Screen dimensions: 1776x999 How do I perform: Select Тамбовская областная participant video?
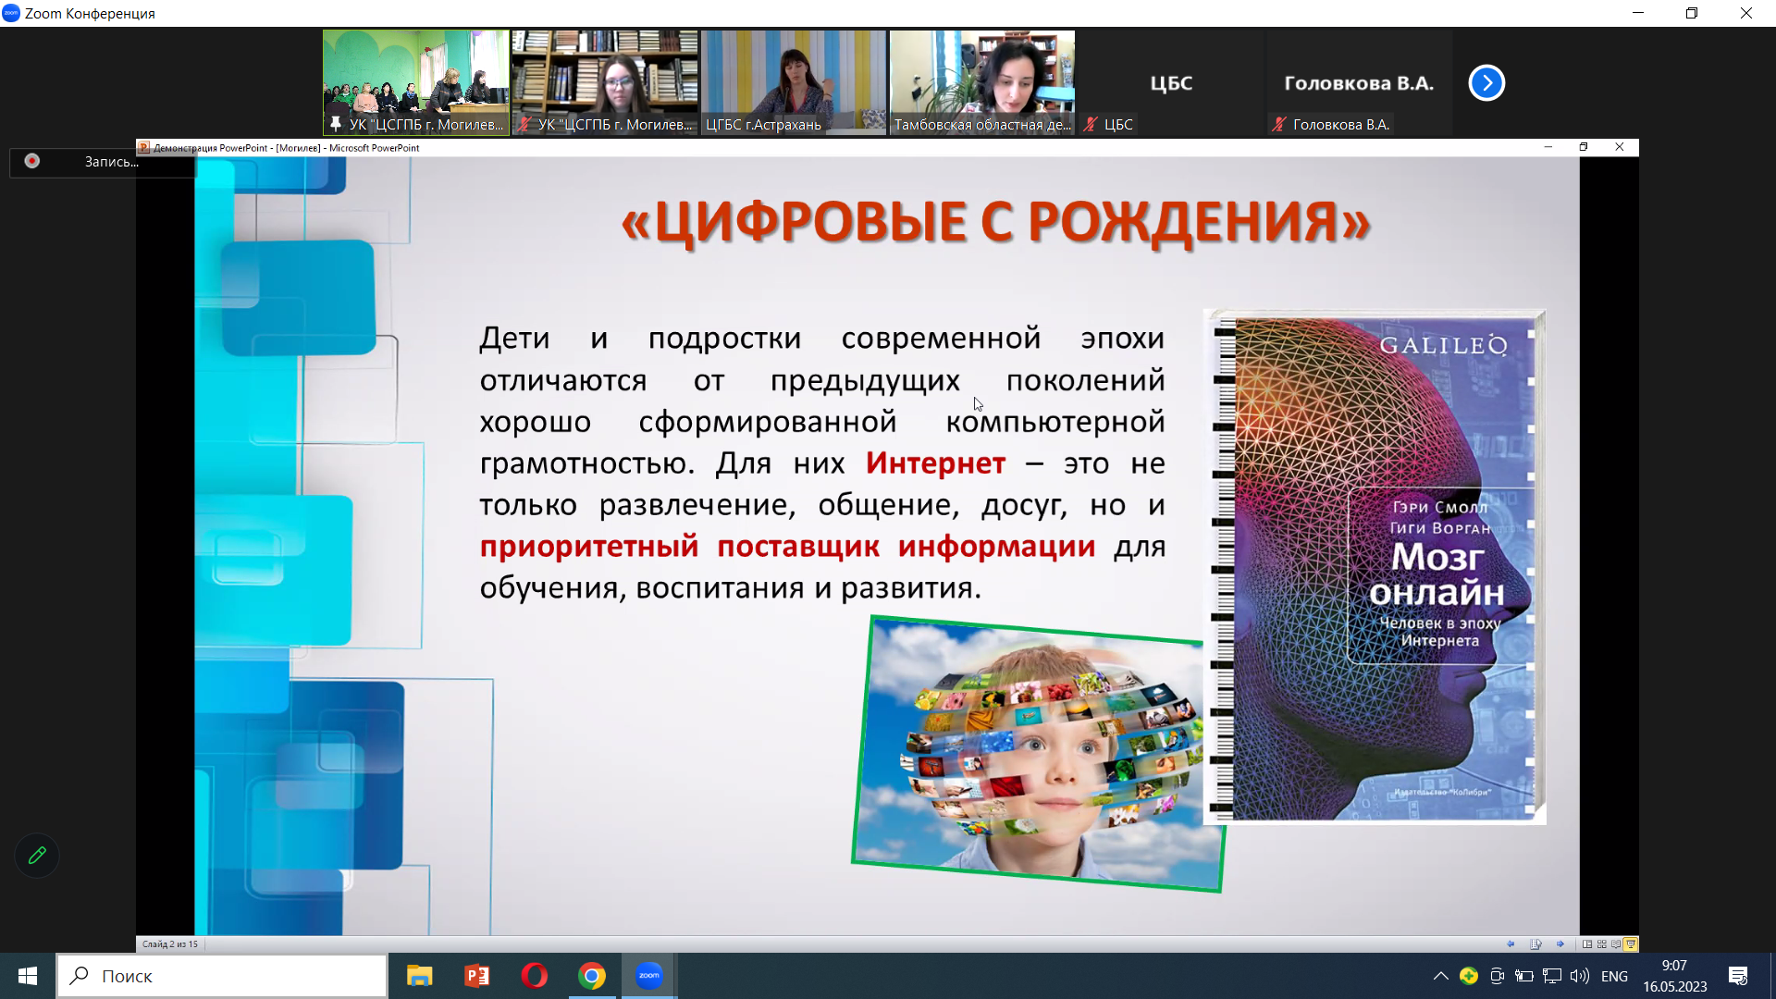[982, 82]
